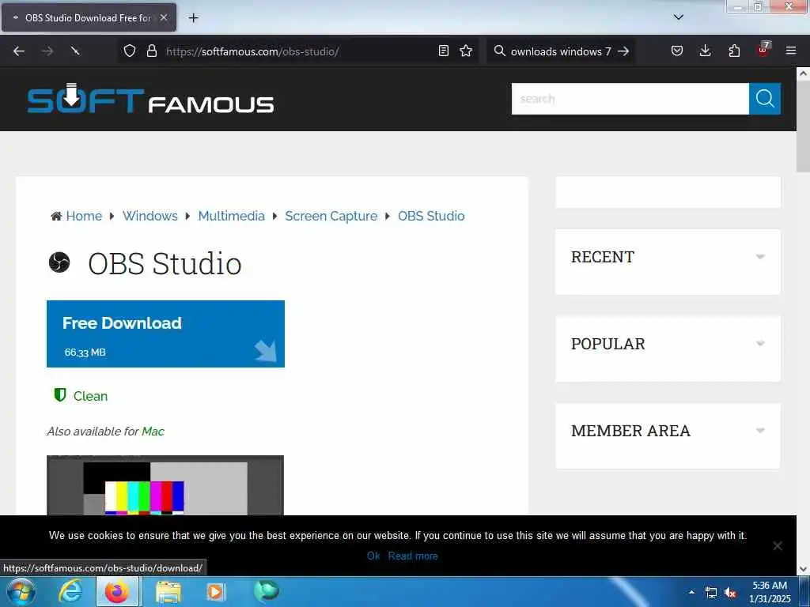Go to Home breadcrumb link
Screen dimensions: 810x607
coord(84,216)
